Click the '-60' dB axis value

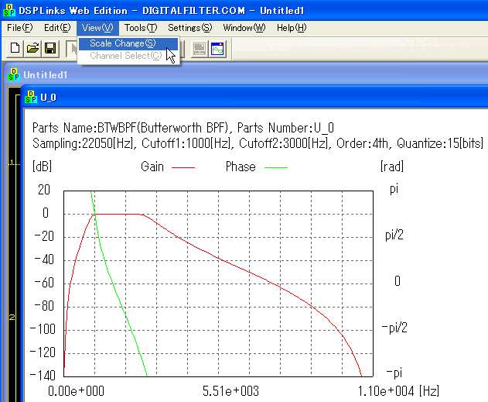coord(44,283)
